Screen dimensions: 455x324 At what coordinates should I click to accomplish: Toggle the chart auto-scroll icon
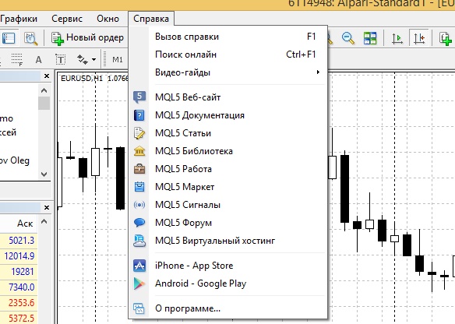(397, 38)
